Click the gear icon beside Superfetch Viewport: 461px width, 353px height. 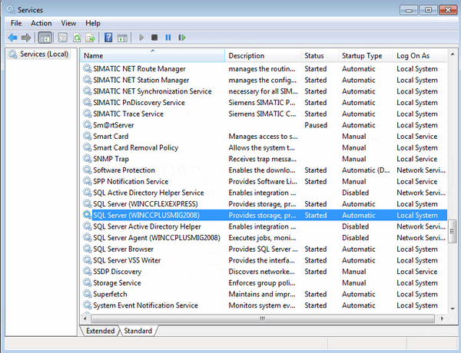tap(87, 294)
